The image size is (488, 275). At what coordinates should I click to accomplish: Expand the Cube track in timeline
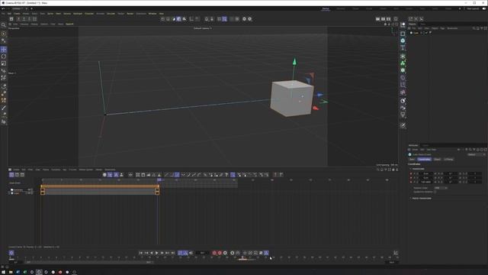(9, 193)
